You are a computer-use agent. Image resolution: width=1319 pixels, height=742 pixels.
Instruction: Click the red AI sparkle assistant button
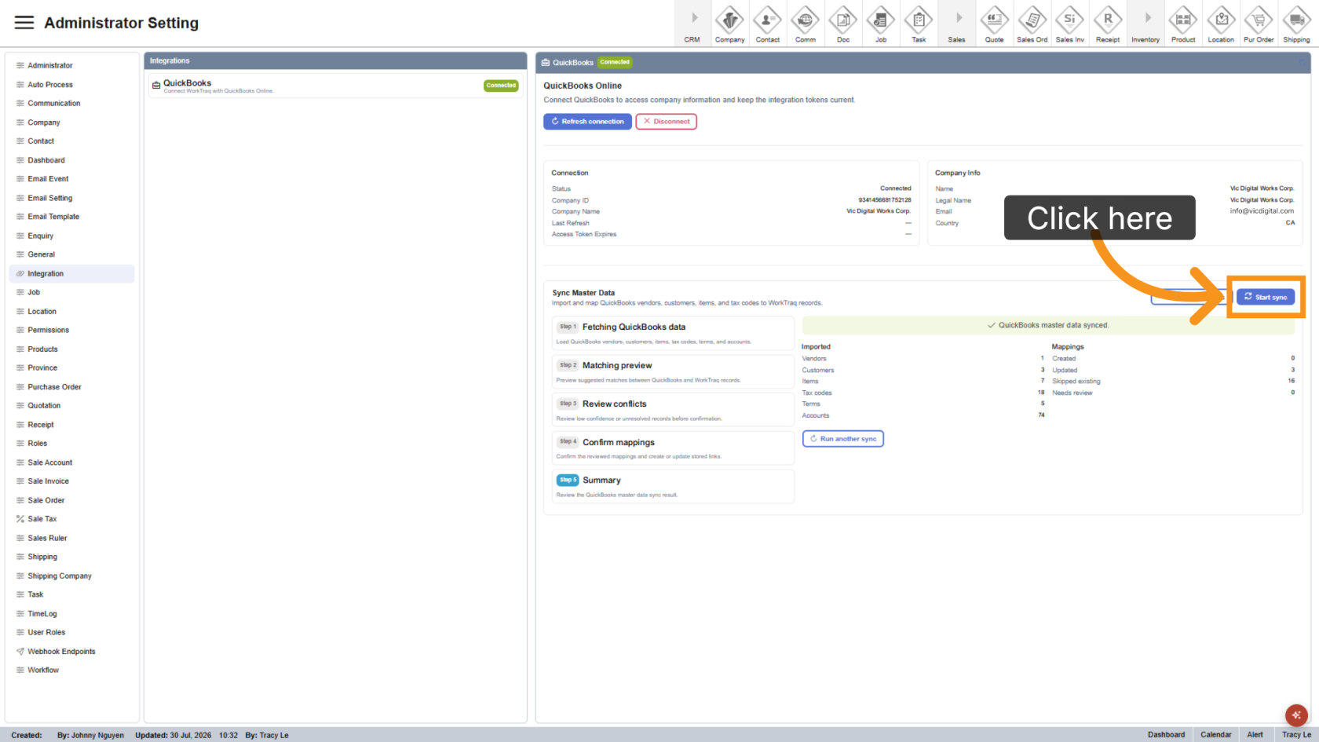coord(1295,715)
